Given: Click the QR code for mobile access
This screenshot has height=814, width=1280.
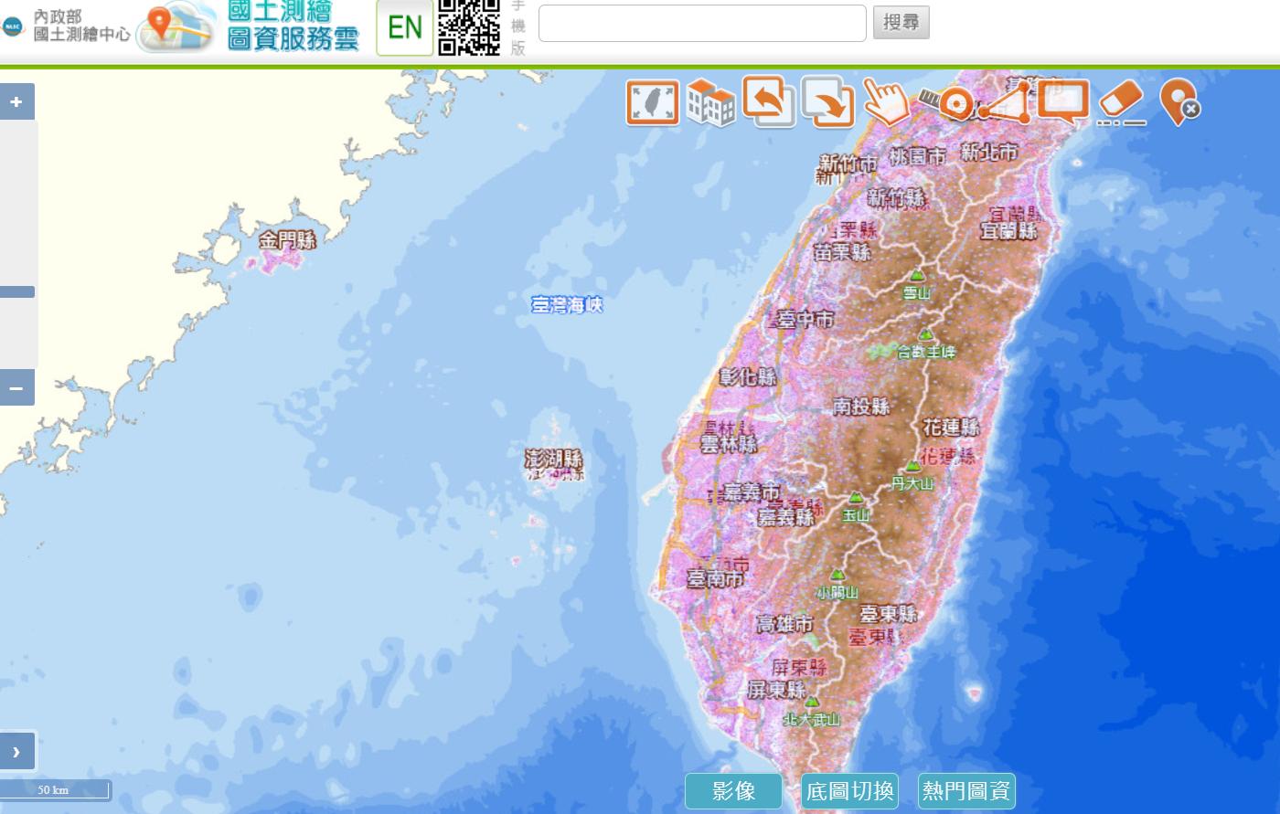Looking at the screenshot, I should pyautogui.click(x=470, y=27).
